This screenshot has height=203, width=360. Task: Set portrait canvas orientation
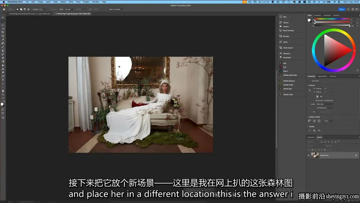[318, 96]
